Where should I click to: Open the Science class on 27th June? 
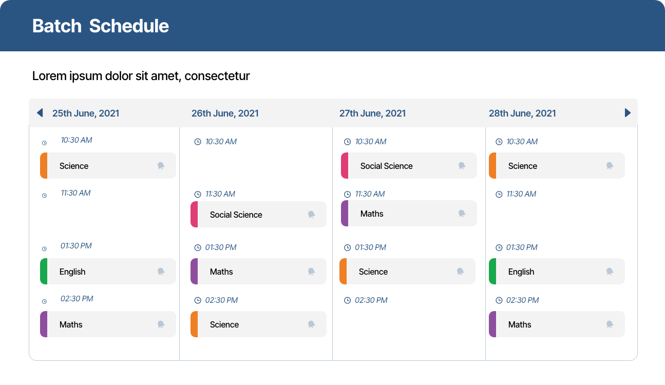coord(407,272)
